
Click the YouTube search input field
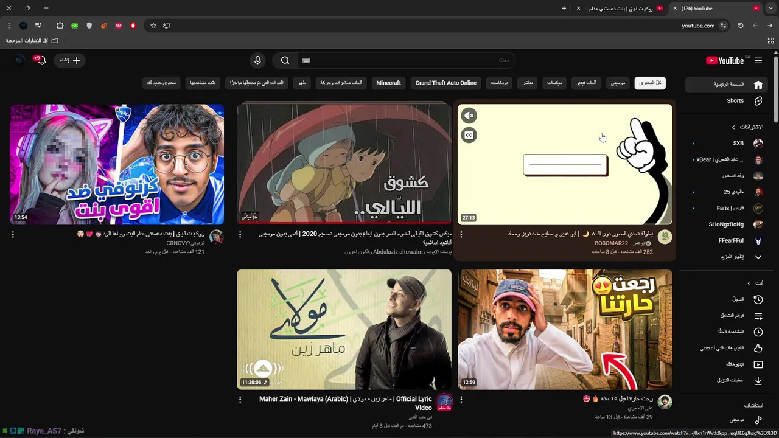(406, 60)
